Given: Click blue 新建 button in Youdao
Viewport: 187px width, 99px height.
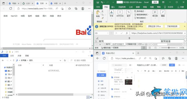Looking at the screenshot, I should click(x=101, y=75).
